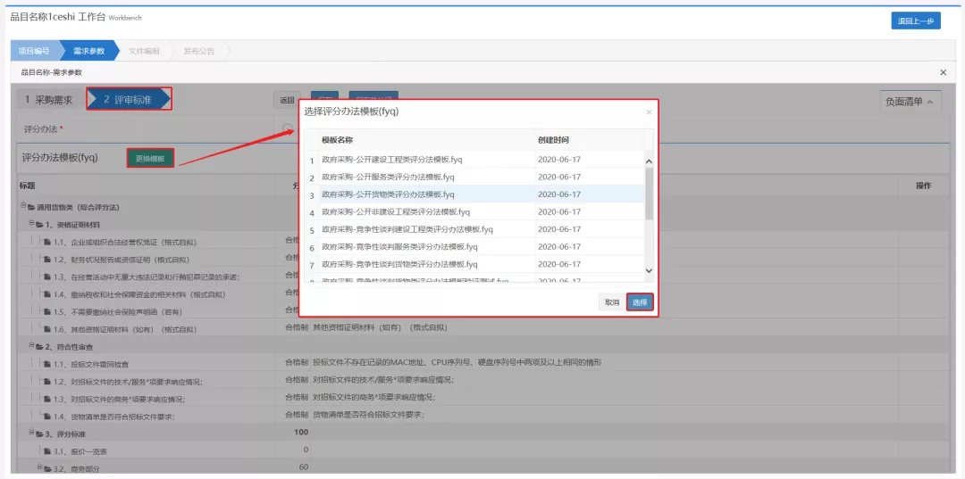Screen dimensions: 965x479
Task: Close the 品目名称-需求参数 panel
Action: [943, 72]
